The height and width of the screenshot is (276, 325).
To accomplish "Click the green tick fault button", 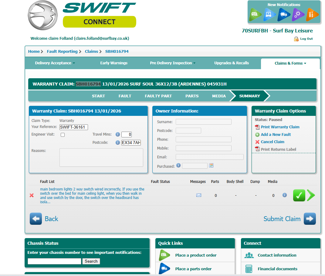I will (299, 195).
